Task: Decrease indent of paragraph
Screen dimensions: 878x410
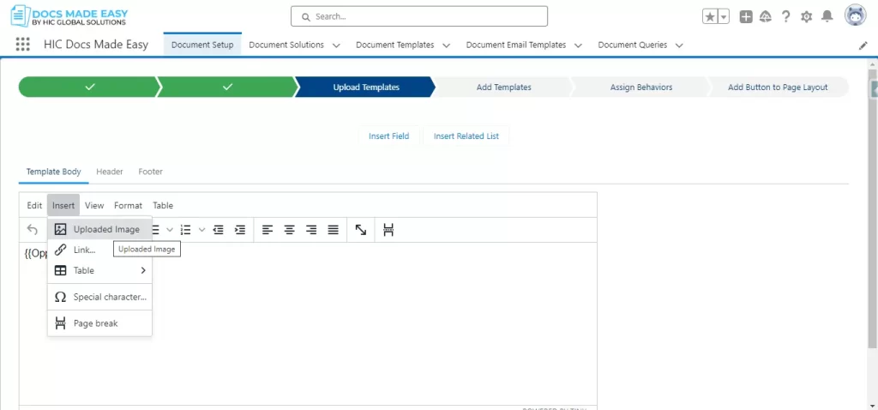Action: click(x=219, y=230)
